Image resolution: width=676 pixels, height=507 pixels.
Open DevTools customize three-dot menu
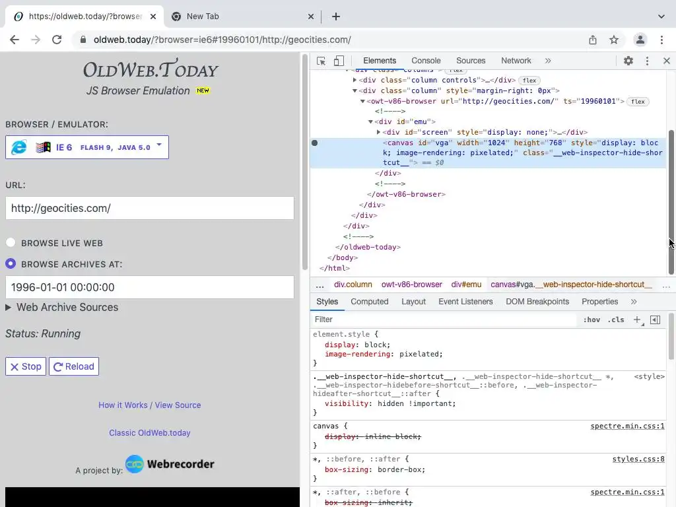click(647, 61)
